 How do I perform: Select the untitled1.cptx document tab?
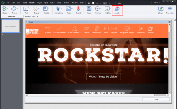click(30, 16)
